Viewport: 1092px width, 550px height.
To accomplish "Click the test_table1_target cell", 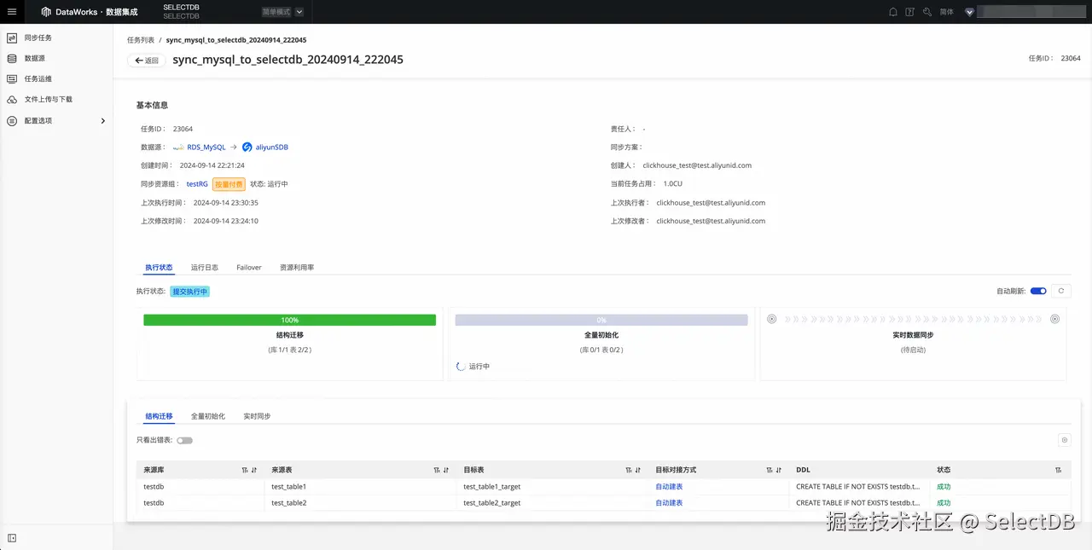I will (491, 487).
